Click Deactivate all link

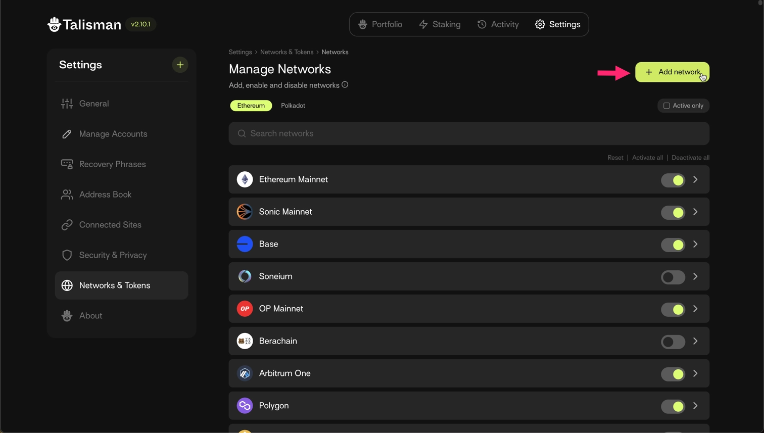690,158
